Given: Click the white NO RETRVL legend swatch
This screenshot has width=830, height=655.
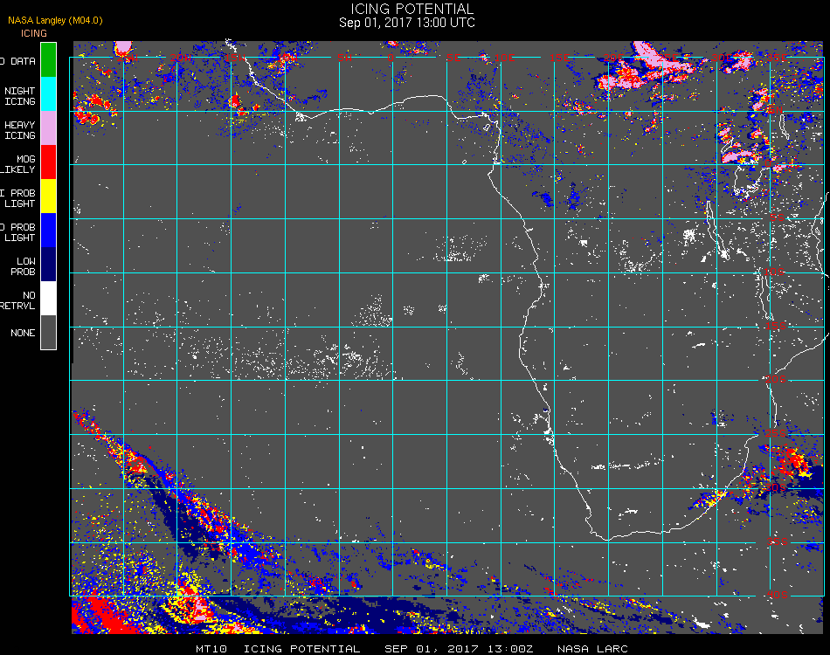Looking at the screenshot, I should (x=49, y=299).
